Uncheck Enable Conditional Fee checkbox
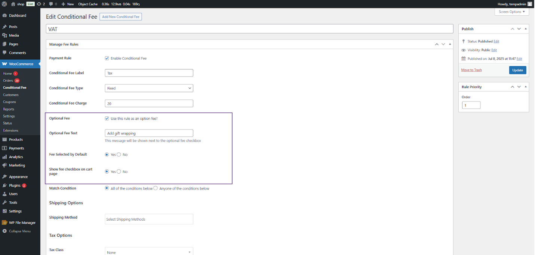Image resolution: width=535 pixels, height=255 pixels. pyautogui.click(x=107, y=58)
